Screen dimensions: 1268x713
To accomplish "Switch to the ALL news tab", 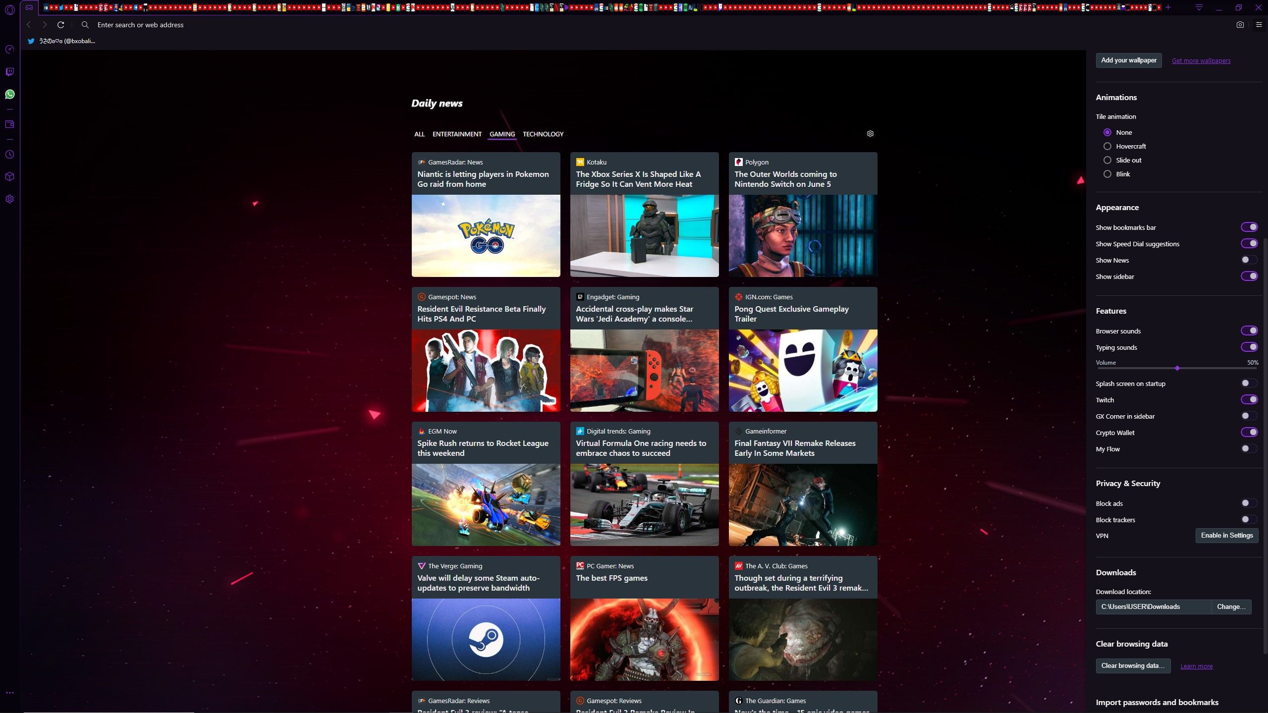I will point(419,134).
